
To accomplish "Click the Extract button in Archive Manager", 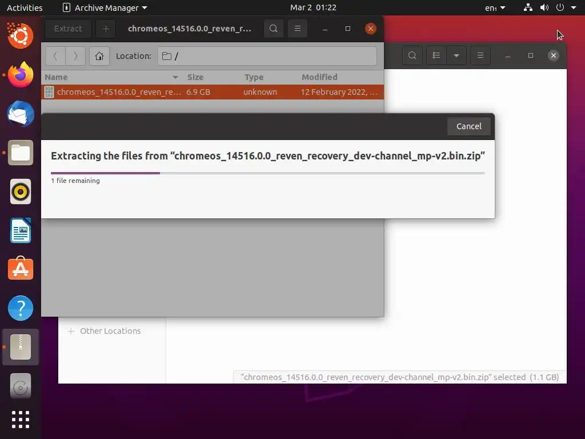I will click(x=68, y=29).
